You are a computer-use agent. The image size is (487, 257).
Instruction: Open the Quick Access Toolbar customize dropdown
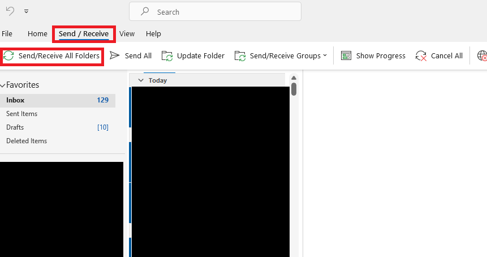27,11
